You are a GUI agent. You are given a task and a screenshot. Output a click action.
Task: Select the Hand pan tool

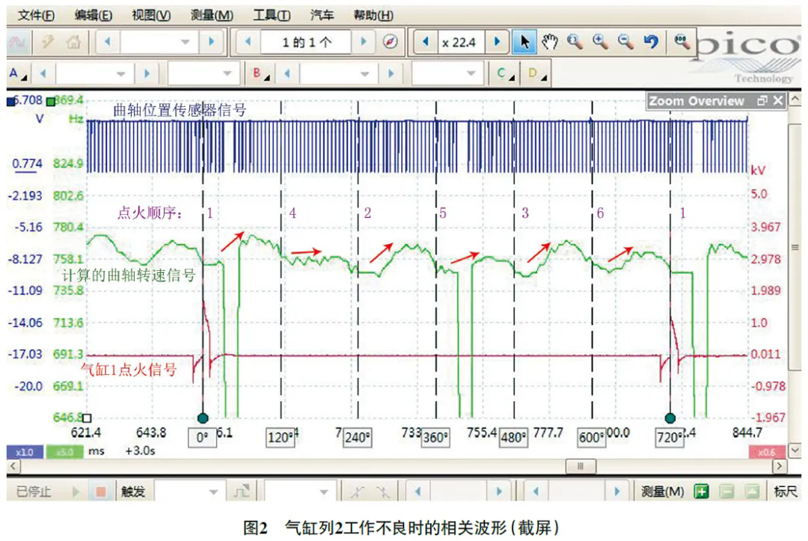(x=549, y=42)
